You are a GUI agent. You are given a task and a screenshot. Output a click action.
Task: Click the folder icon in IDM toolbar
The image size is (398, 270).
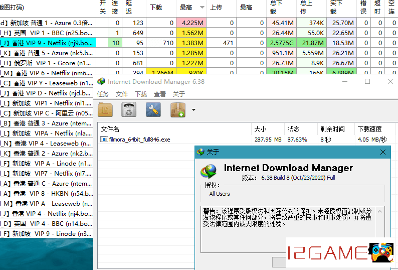click(106, 110)
